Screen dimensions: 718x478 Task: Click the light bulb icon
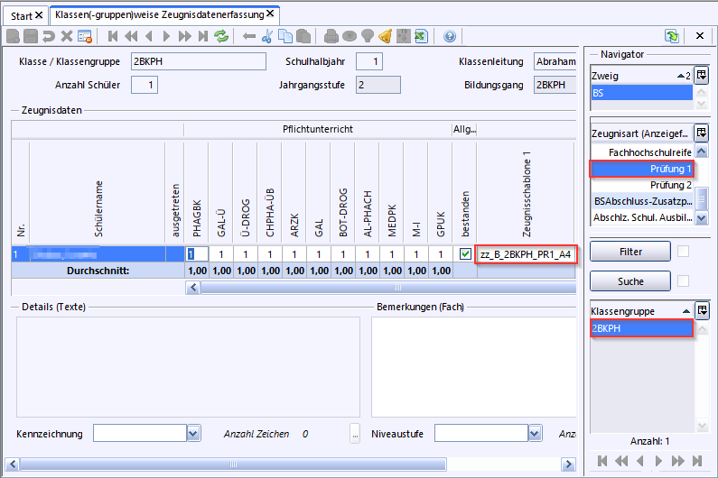(368, 36)
